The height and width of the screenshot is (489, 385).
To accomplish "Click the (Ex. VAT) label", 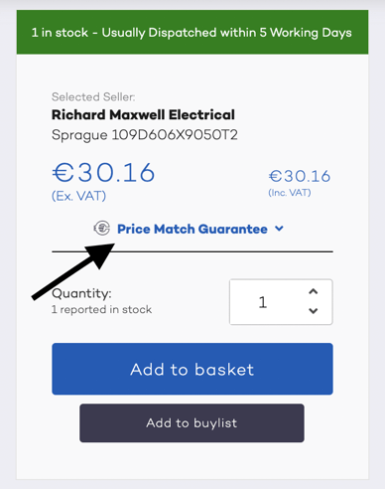I will tap(78, 196).
